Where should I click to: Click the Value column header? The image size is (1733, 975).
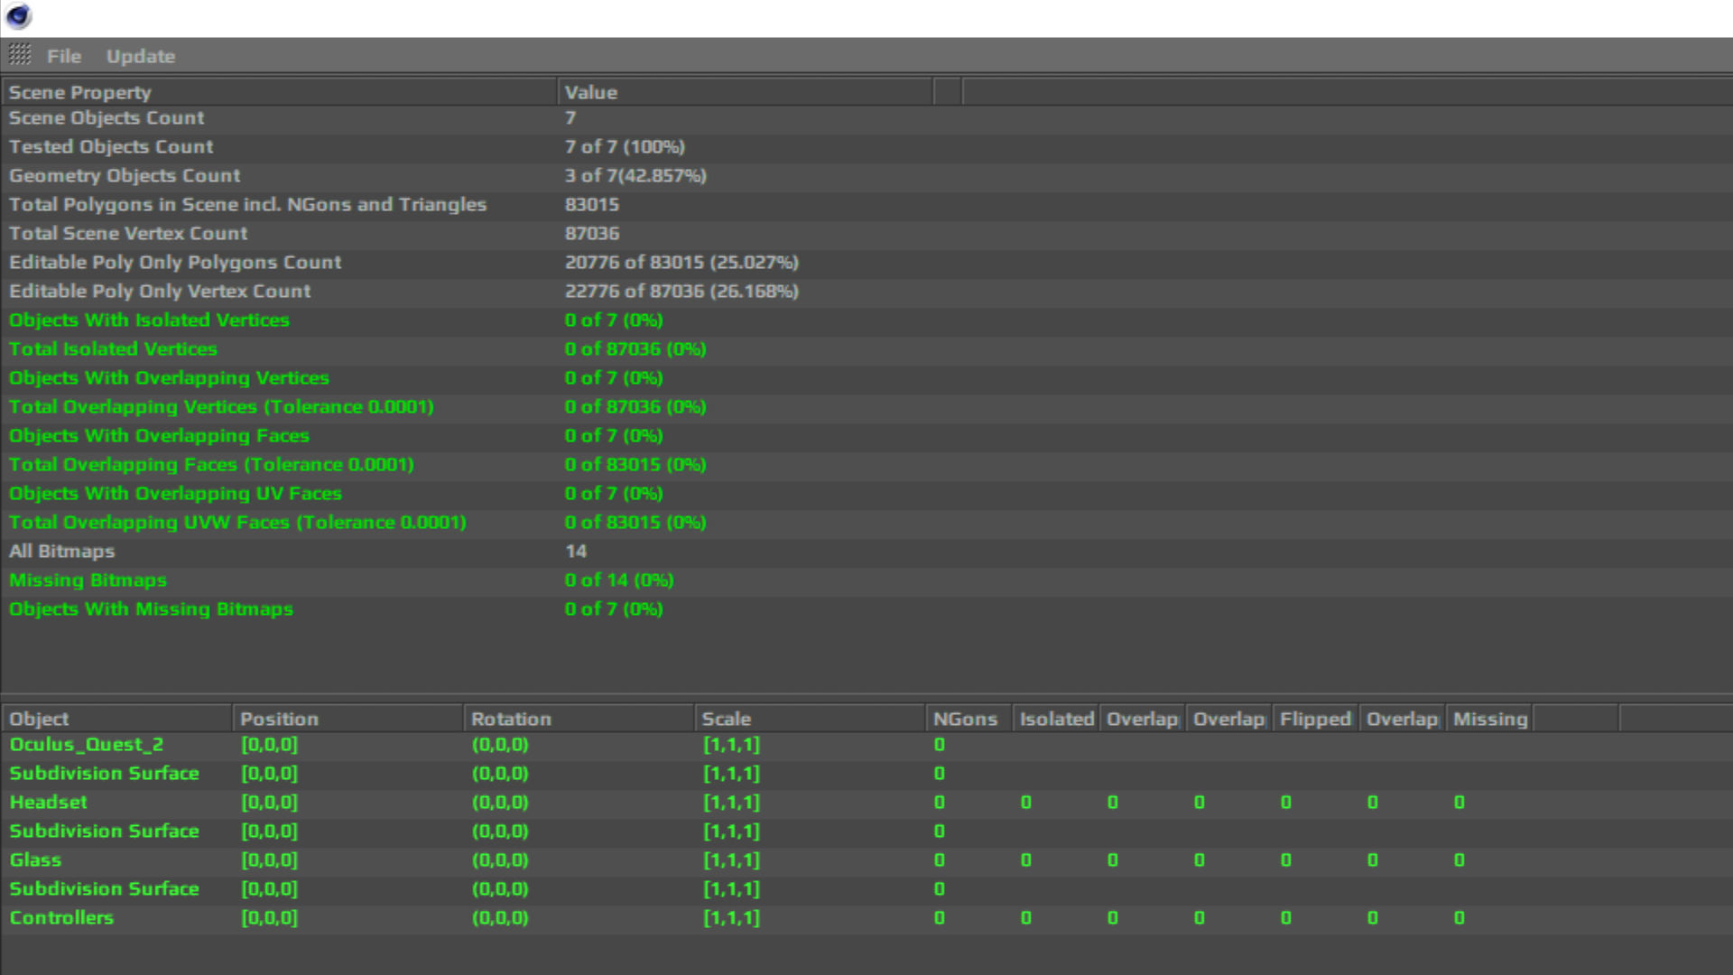[591, 92]
